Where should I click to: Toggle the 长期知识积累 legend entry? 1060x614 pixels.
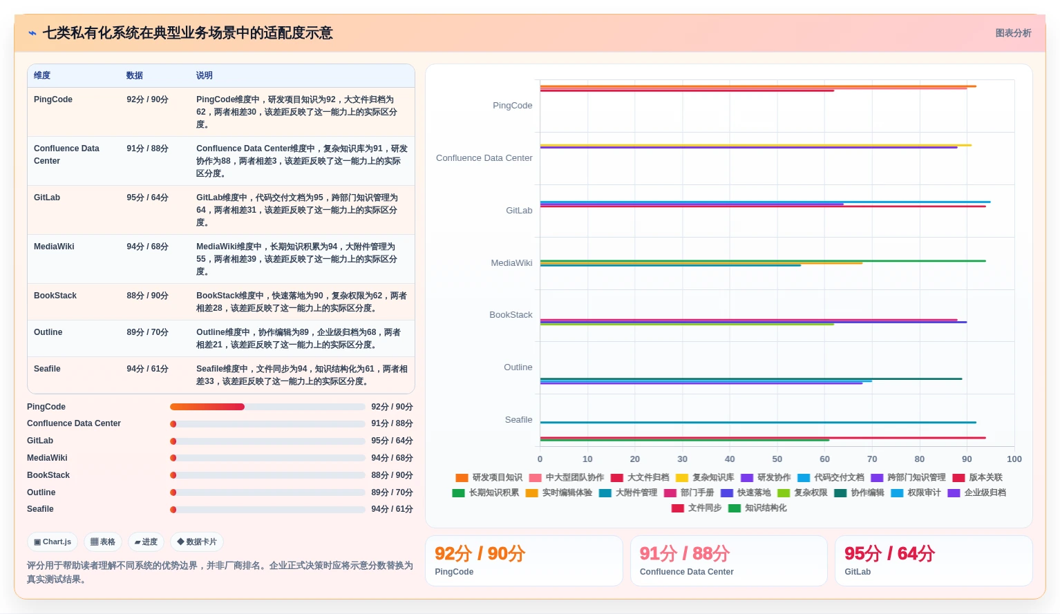tap(486, 492)
